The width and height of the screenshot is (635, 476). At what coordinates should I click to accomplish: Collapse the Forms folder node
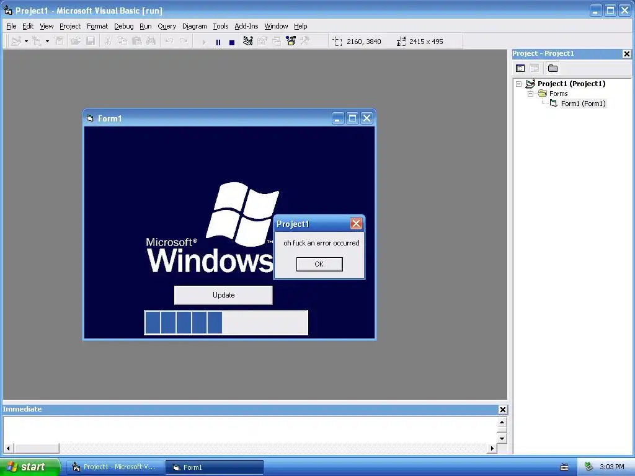click(531, 94)
